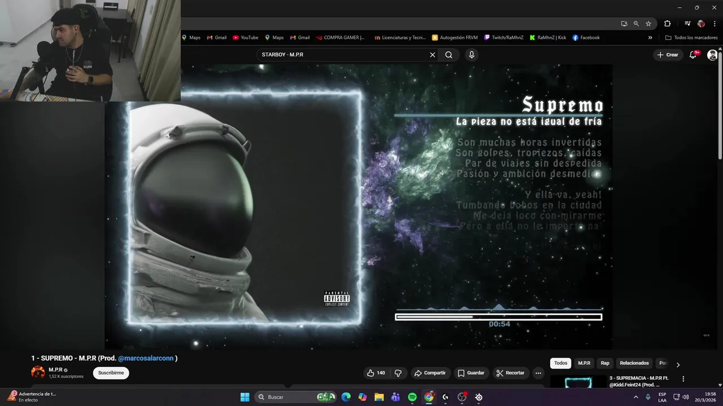Image resolution: width=723 pixels, height=406 pixels.
Task: Click the YouTube search magnifier button
Action: pos(448,55)
